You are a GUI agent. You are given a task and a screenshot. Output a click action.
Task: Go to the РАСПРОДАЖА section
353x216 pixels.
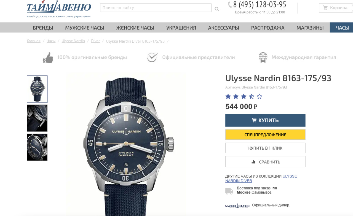(268, 28)
